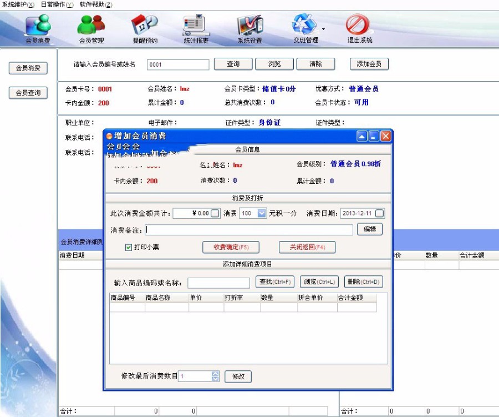This screenshot has height=417, width=499.
Task: Open the 日常操作(Y) menu
Action: point(57,5)
